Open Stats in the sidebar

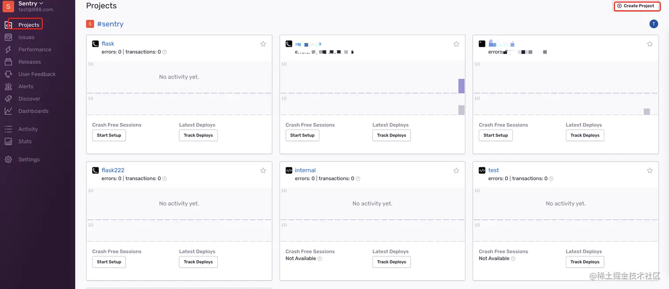[x=25, y=142]
